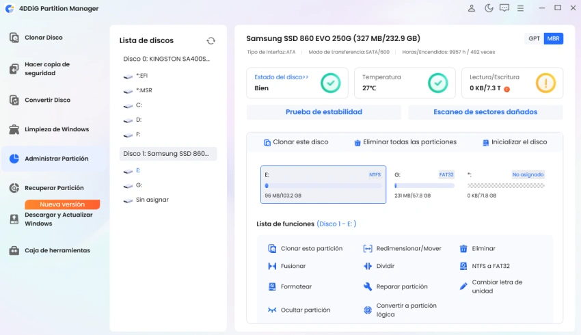The image size is (581, 335).
Task: Select Disco 0: KINGSTON in disk list
Action: 168,59
